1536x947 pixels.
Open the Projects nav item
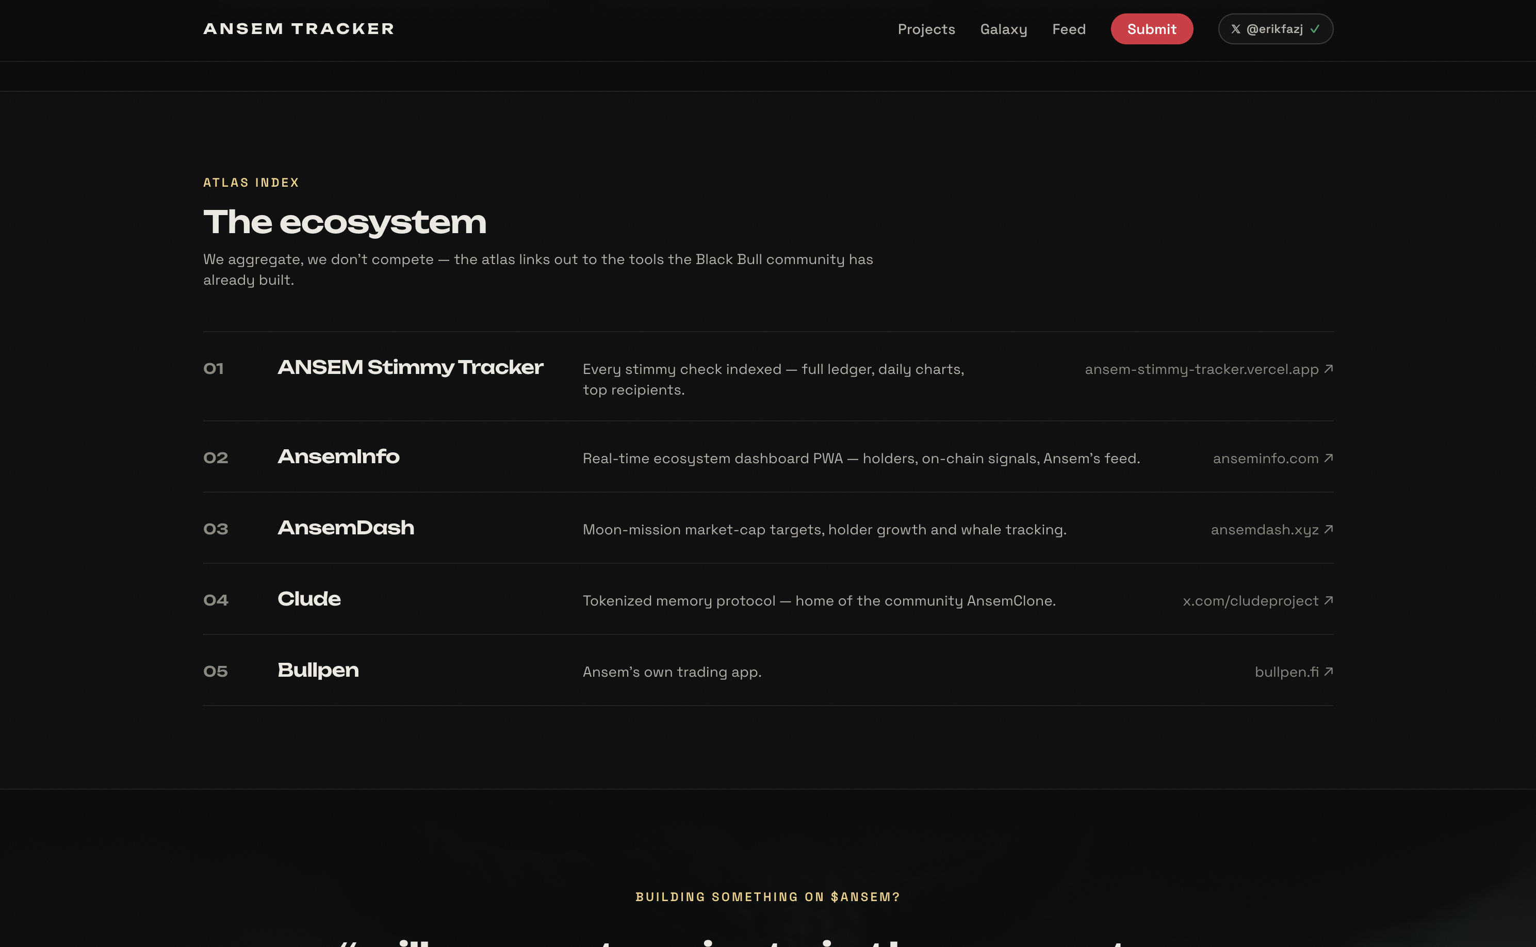coord(926,29)
